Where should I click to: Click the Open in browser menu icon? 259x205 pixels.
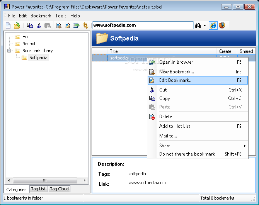click(152, 62)
